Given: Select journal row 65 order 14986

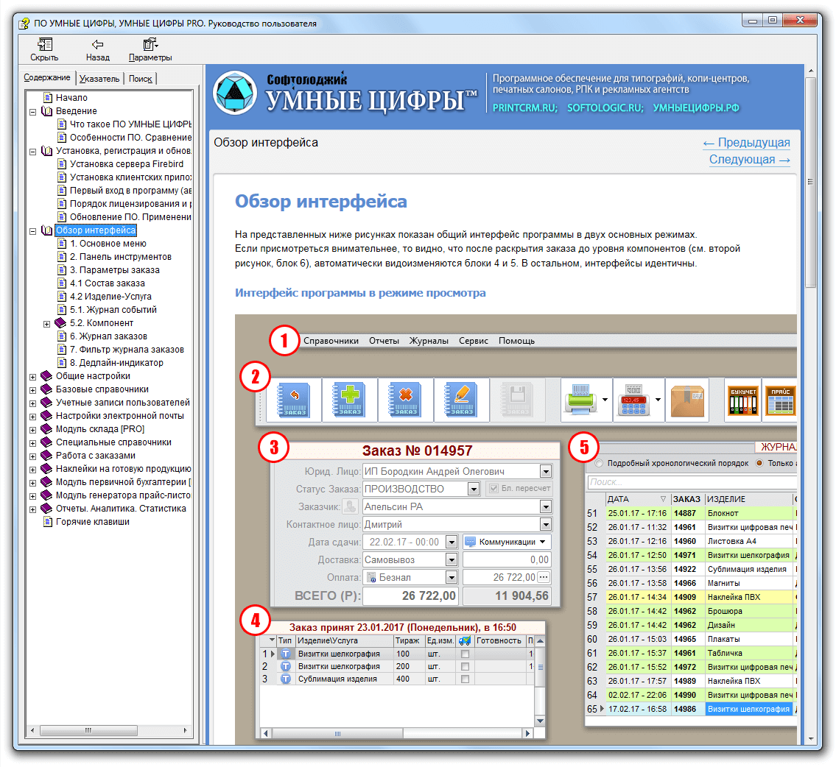Looking at the screenshot, I should click(x=691, y=710).
